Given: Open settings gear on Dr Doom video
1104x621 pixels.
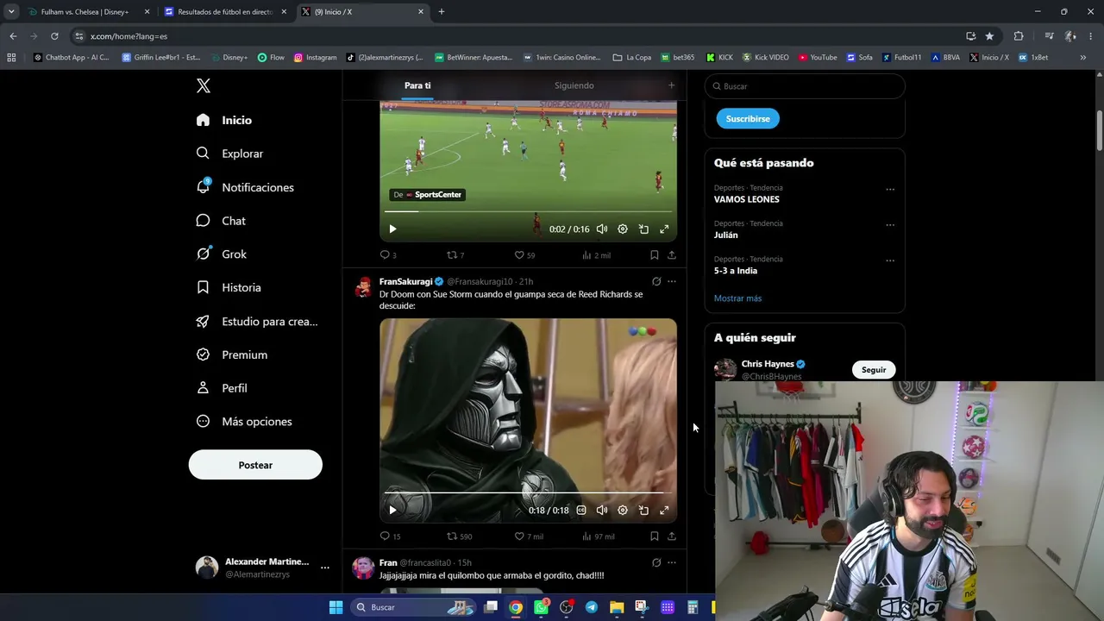Looking at the screenshot, I should pos(623,511).
